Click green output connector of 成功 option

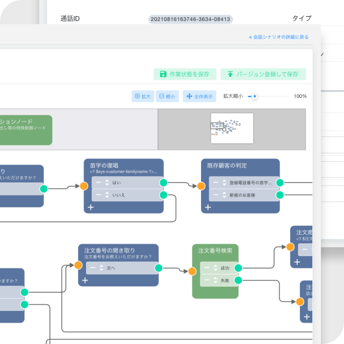click(238, 268)
